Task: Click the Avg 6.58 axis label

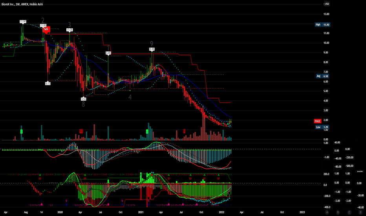Action: point(322,76)
